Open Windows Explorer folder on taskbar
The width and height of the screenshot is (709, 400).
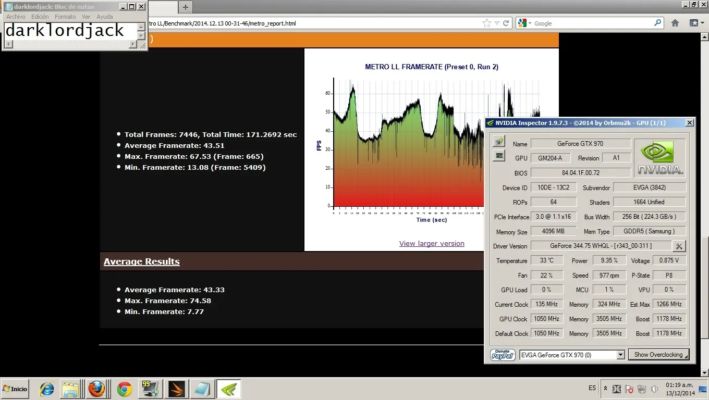[x=70, y=389]
